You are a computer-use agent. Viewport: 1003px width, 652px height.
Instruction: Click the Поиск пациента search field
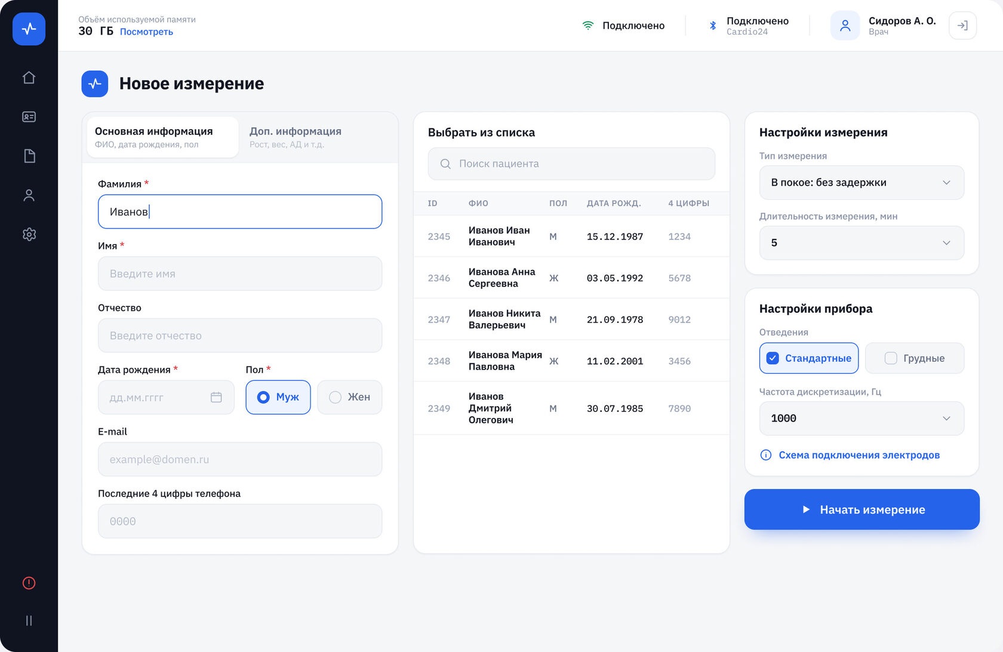point(571,164)
